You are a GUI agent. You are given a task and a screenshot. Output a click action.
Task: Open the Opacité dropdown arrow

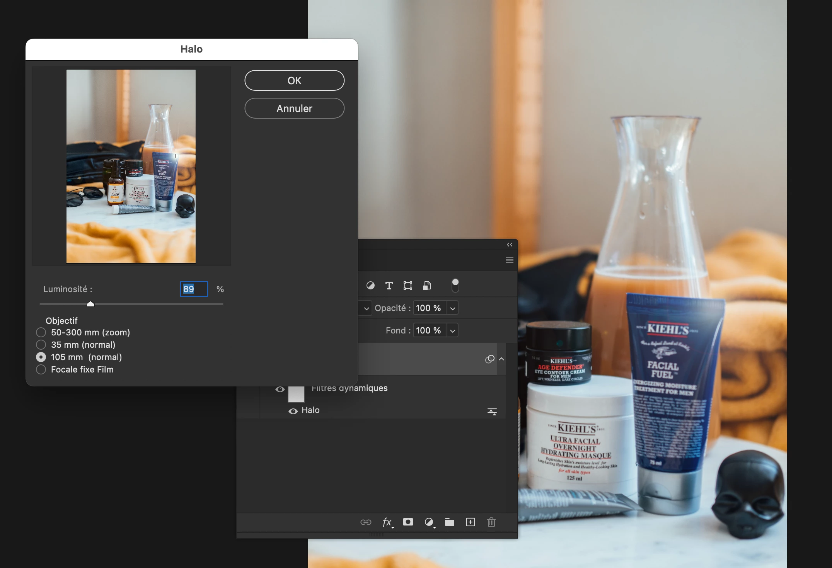pyautogui.click(x=452, y=308)
